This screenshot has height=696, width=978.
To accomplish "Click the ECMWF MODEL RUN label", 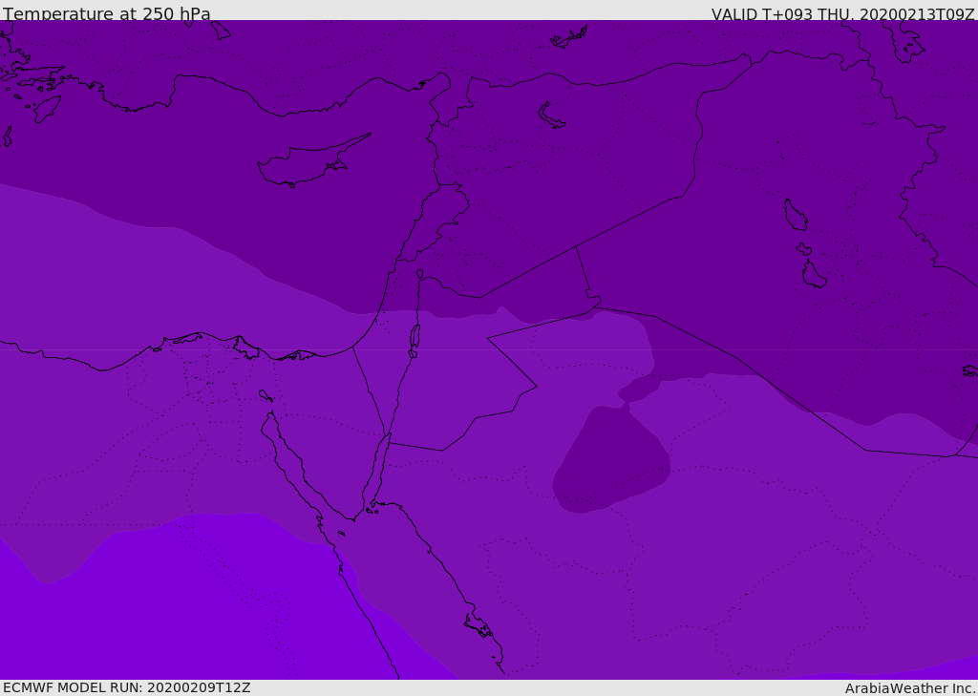I will tap(127, 687).
